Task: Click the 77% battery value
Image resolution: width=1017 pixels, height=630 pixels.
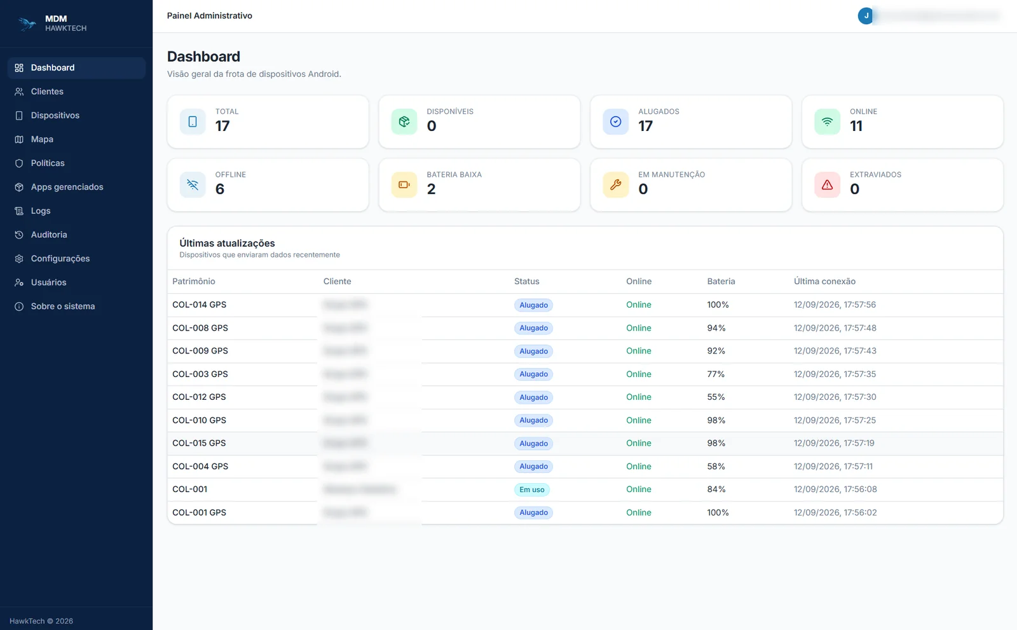Action: (716, 374)
